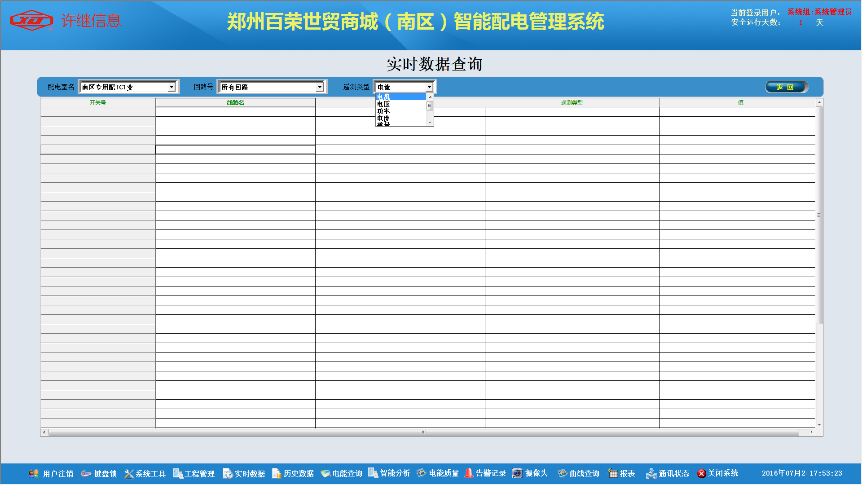Click the 返回 return button
The height and width of the screenshot is (485, 862).
coord(786,87)
